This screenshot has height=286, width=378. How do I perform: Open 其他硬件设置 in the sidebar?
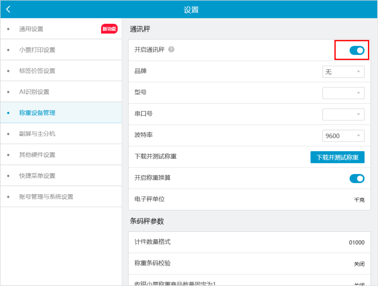[61, 155]
